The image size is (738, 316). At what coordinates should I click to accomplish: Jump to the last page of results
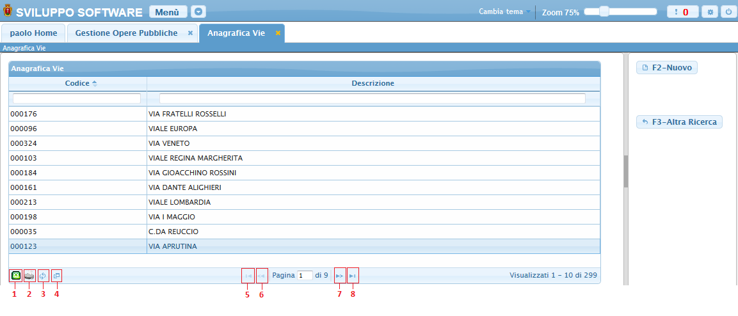[x=353, y=276]
